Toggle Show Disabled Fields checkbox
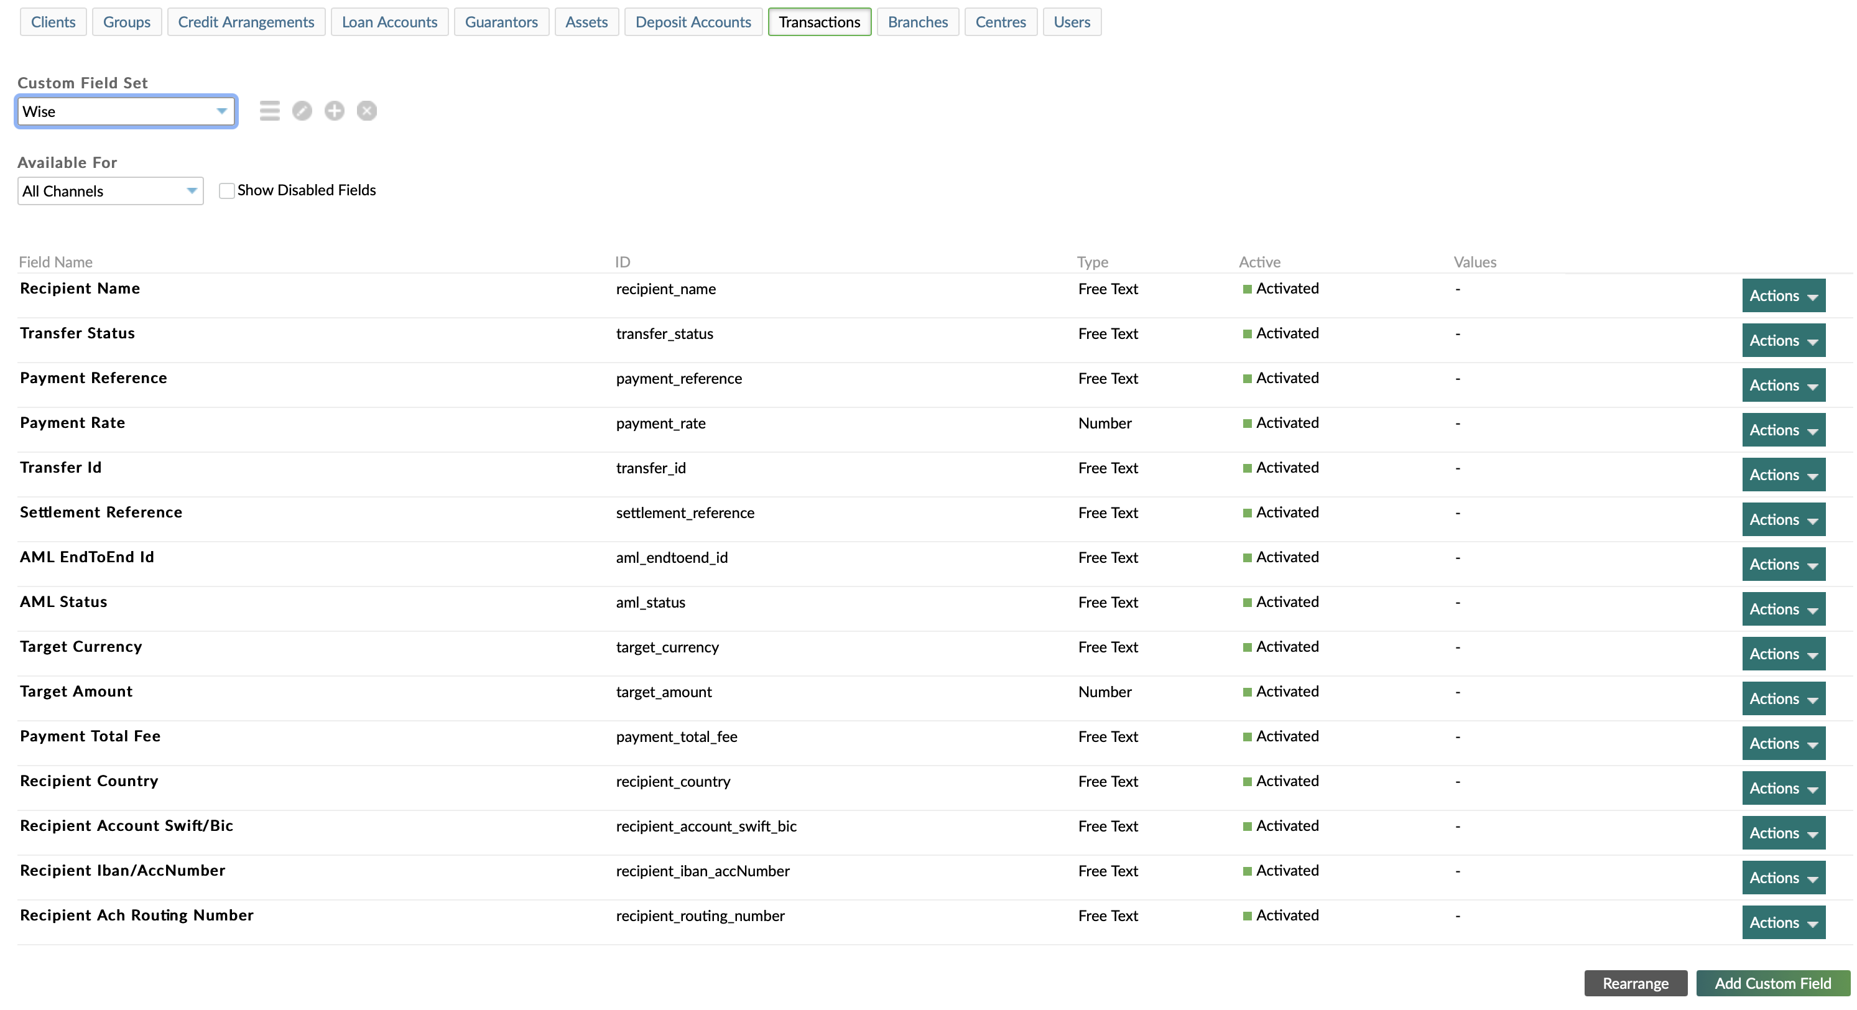Viewport: 1857px width, 1010px height. (226, 191)
